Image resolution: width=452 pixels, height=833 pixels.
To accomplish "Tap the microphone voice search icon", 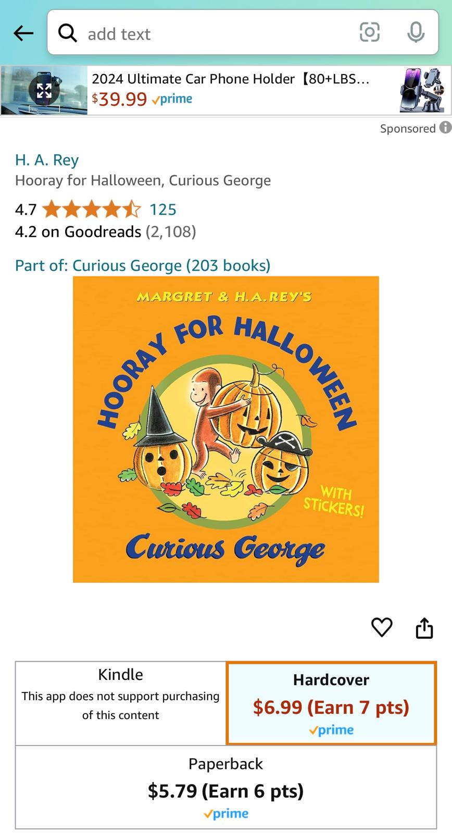I will click(x=416, y=32).
